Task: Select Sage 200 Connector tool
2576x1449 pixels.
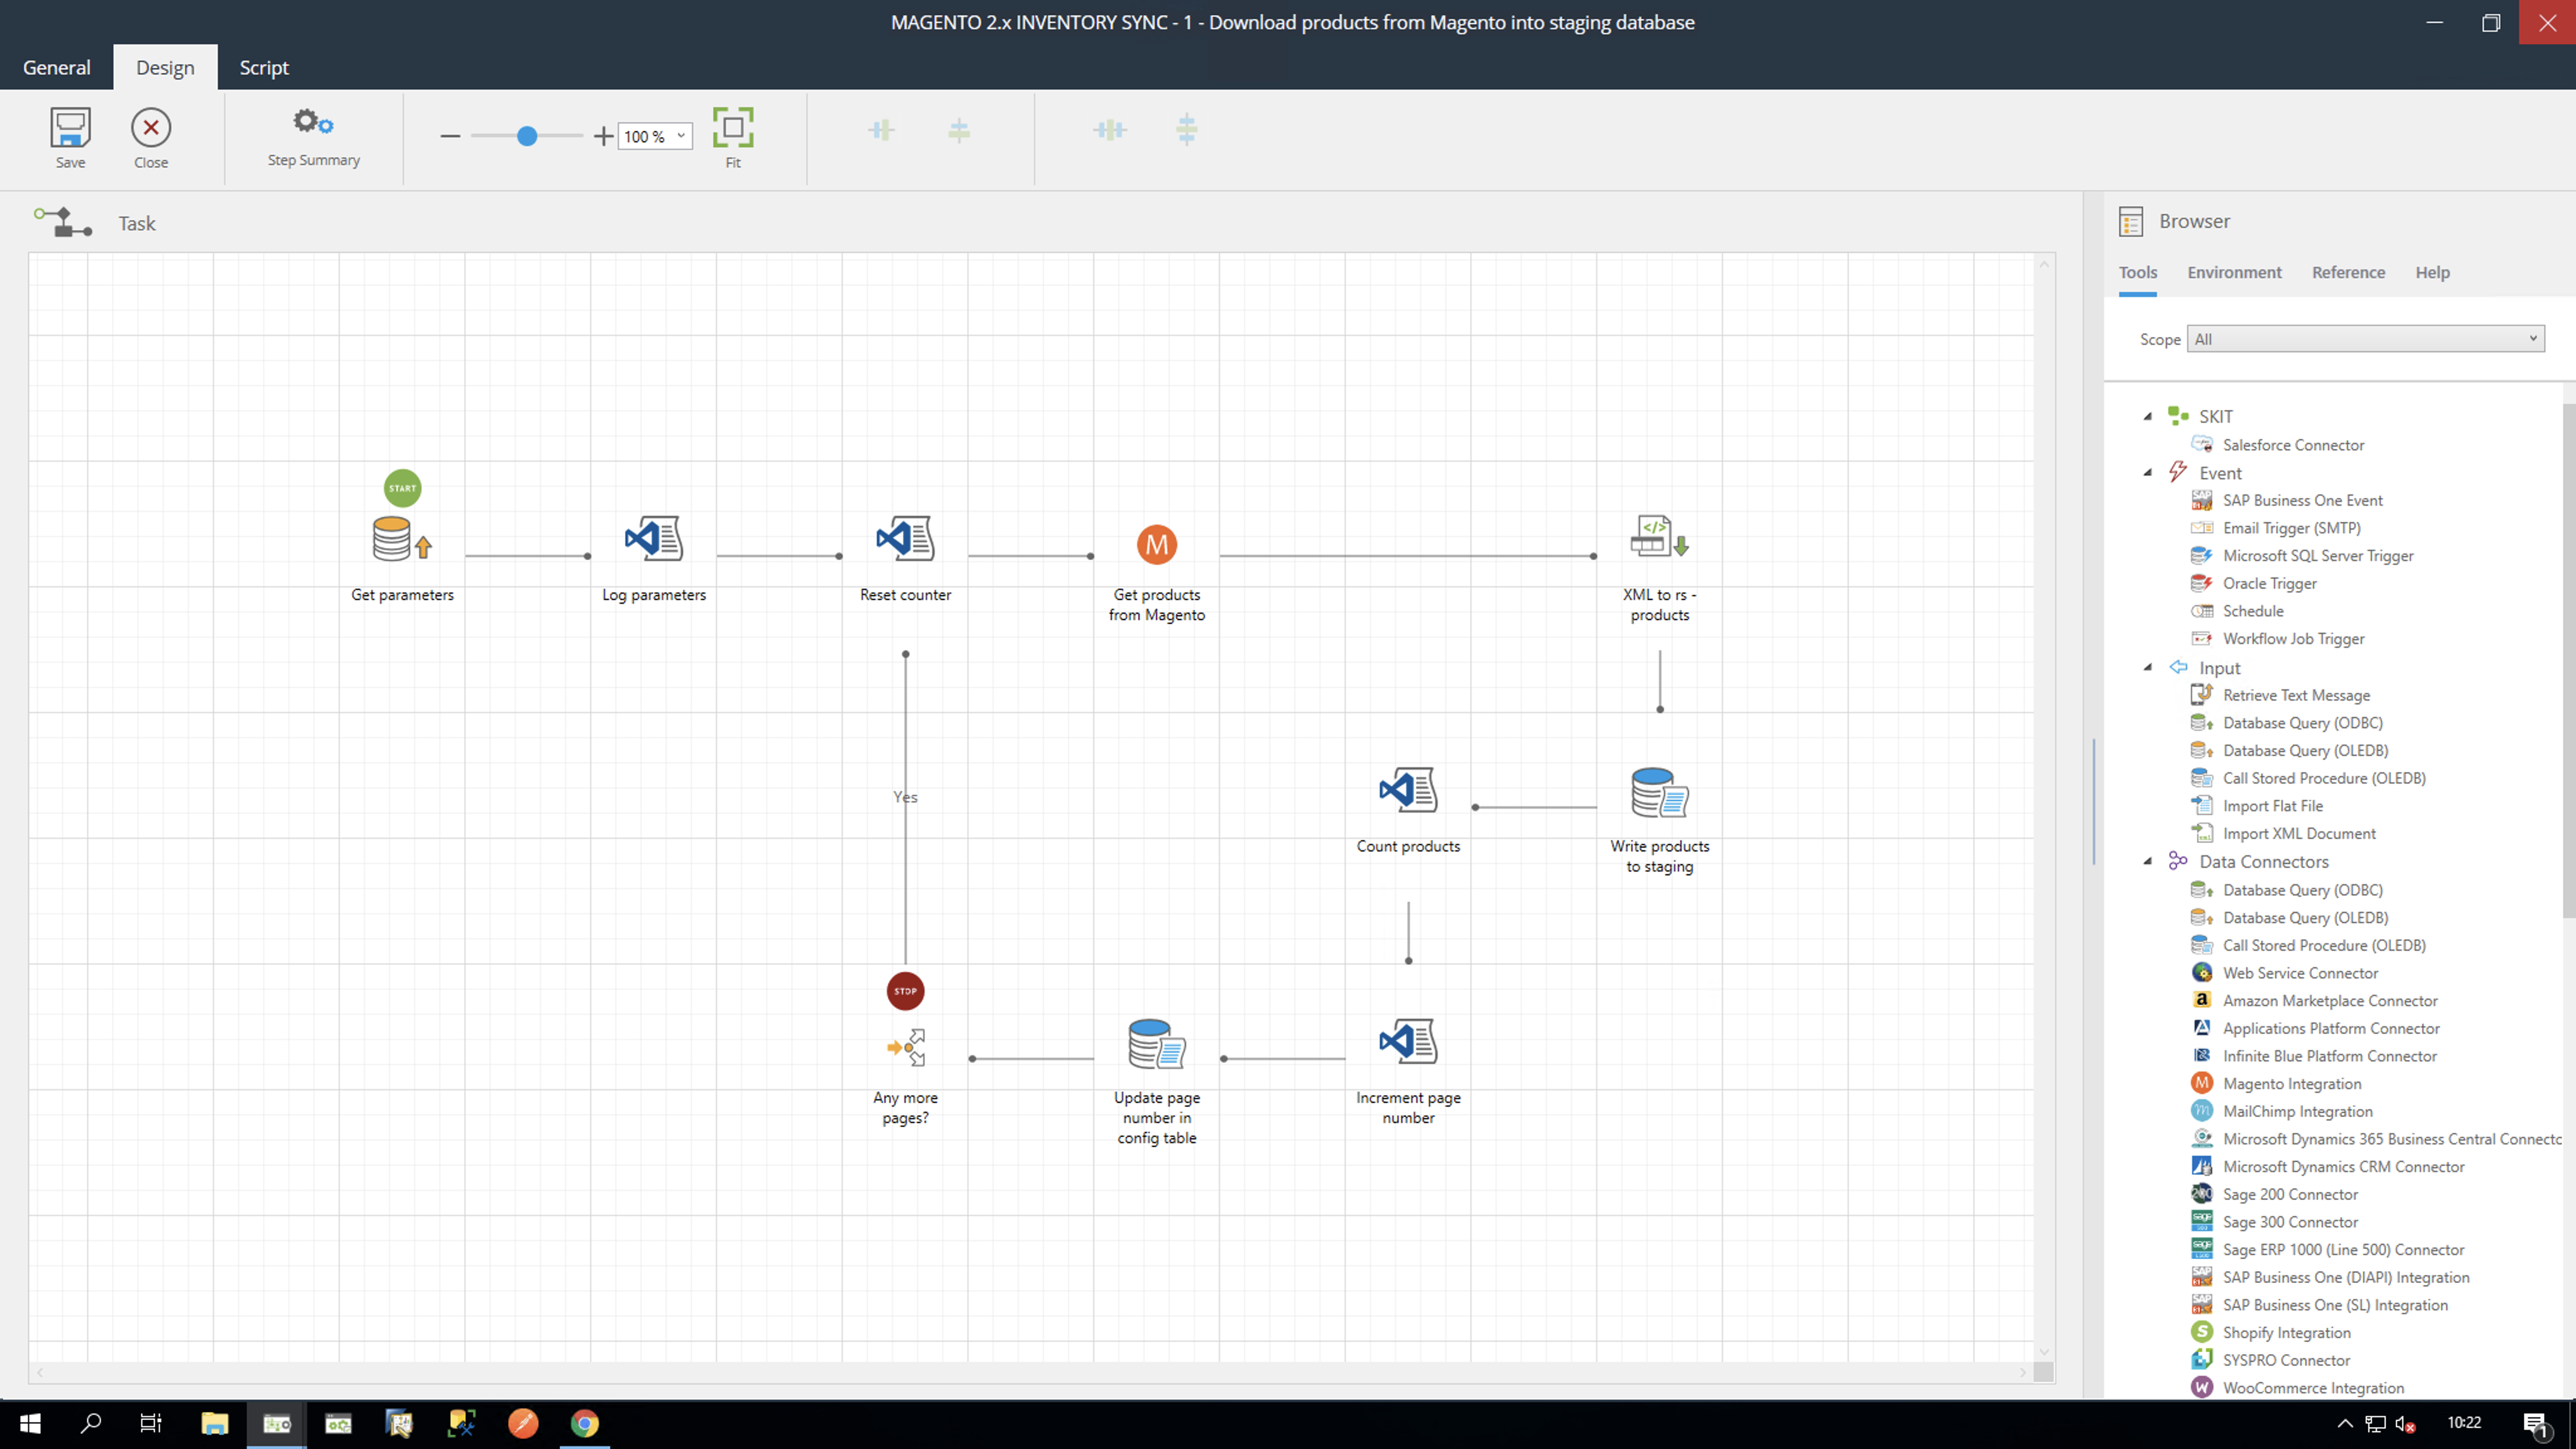Action: [x=2290, y=1194]
